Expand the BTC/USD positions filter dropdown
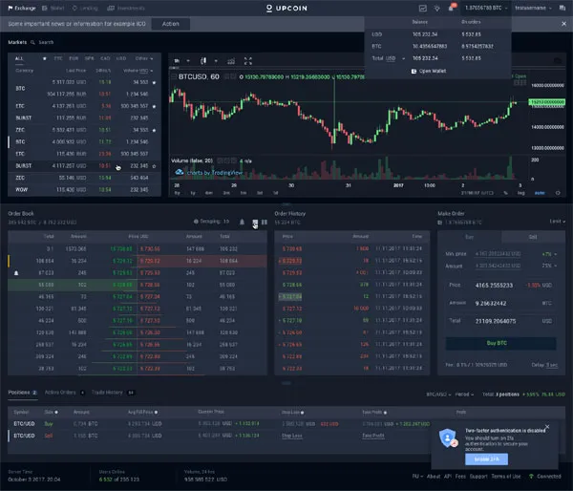 click(x=438, y=395)
